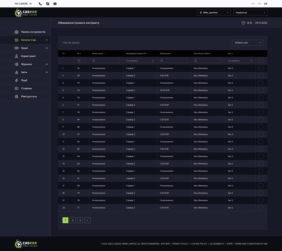This screenshot has height=251, width=282.
Task: Click the Каталог ігор sidebar icon
Action: 17,40
